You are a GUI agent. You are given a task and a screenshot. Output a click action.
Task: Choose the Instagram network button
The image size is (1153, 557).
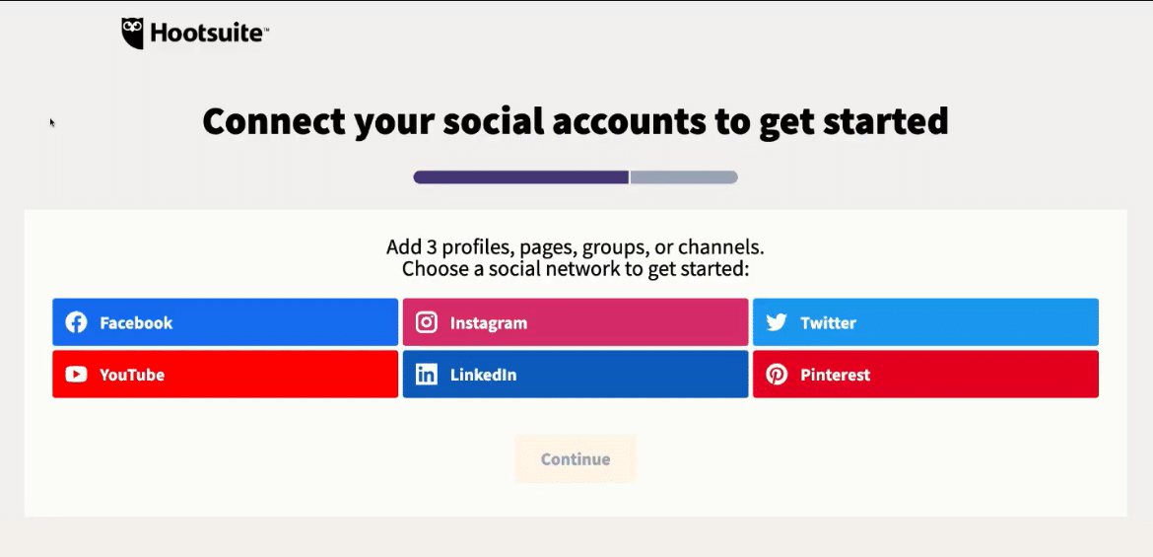pos(576,322)
